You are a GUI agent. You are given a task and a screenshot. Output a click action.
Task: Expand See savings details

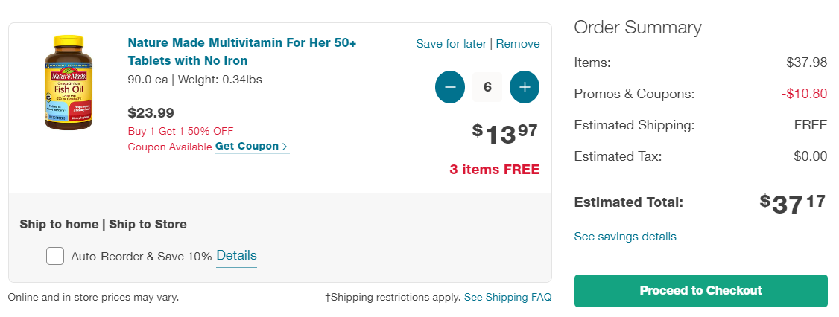[625, 237]
